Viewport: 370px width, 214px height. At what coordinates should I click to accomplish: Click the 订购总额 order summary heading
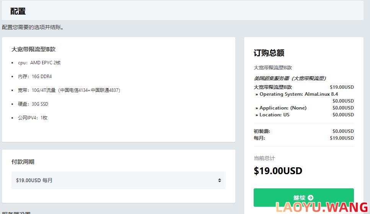[269, 53]
